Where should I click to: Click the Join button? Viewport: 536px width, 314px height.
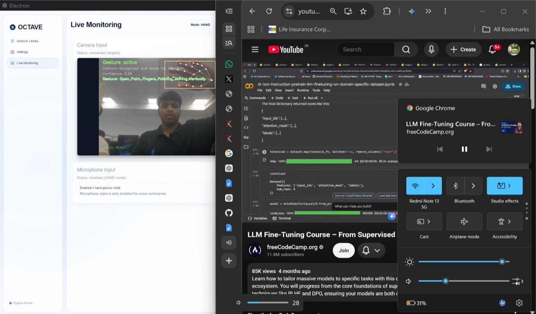[x=344, y=250]
